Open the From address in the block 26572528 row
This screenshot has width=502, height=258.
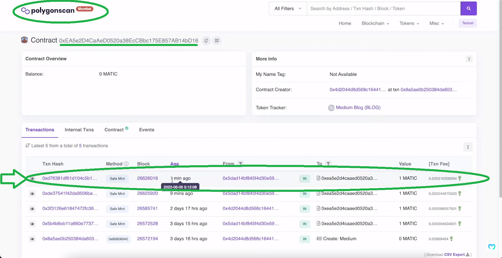(x=251, y=224)
